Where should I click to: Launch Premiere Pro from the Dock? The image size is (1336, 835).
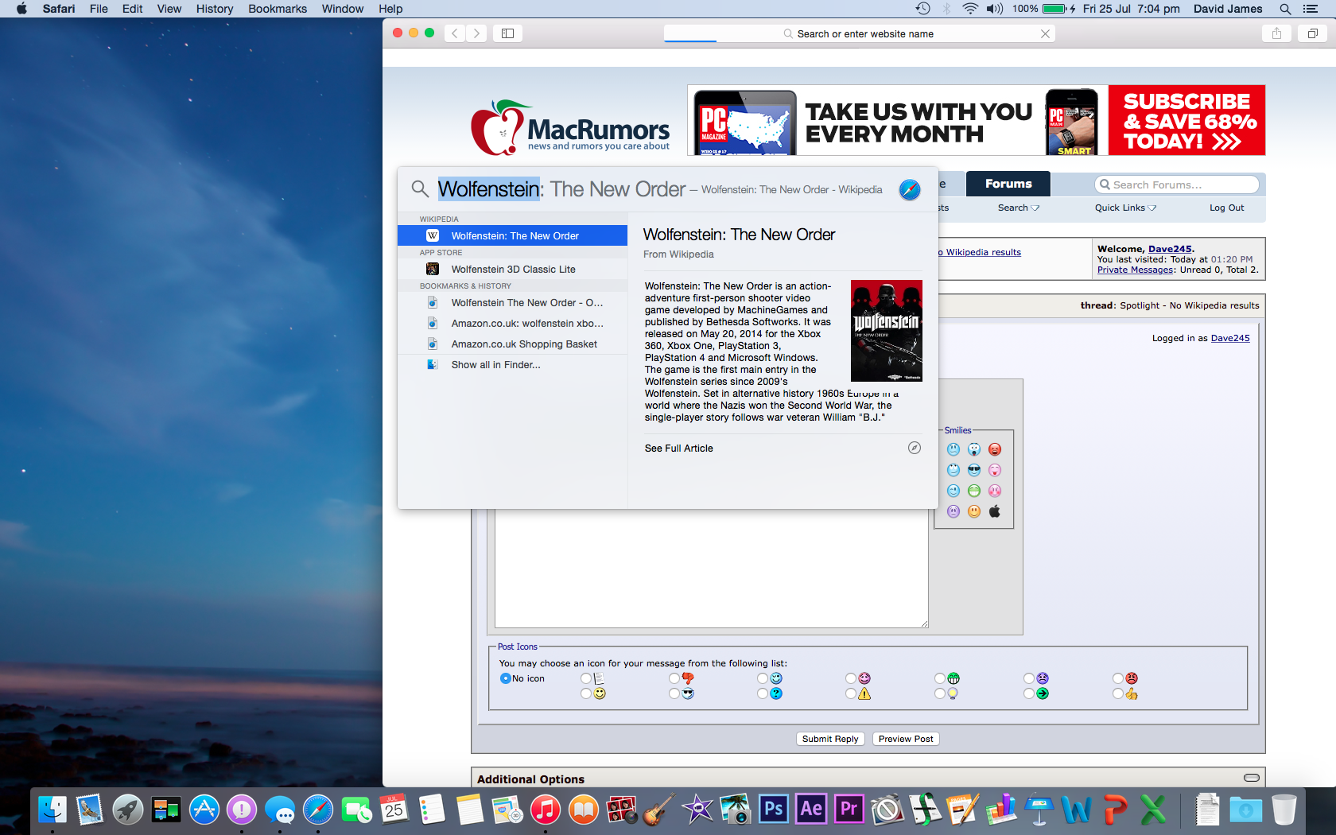coord(849,810)
